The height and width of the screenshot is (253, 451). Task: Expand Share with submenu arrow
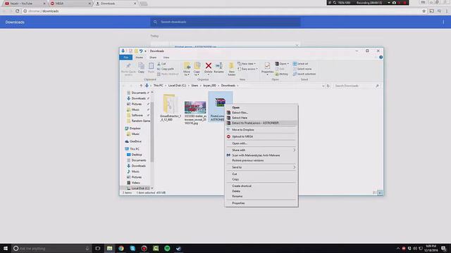[294, 150]
